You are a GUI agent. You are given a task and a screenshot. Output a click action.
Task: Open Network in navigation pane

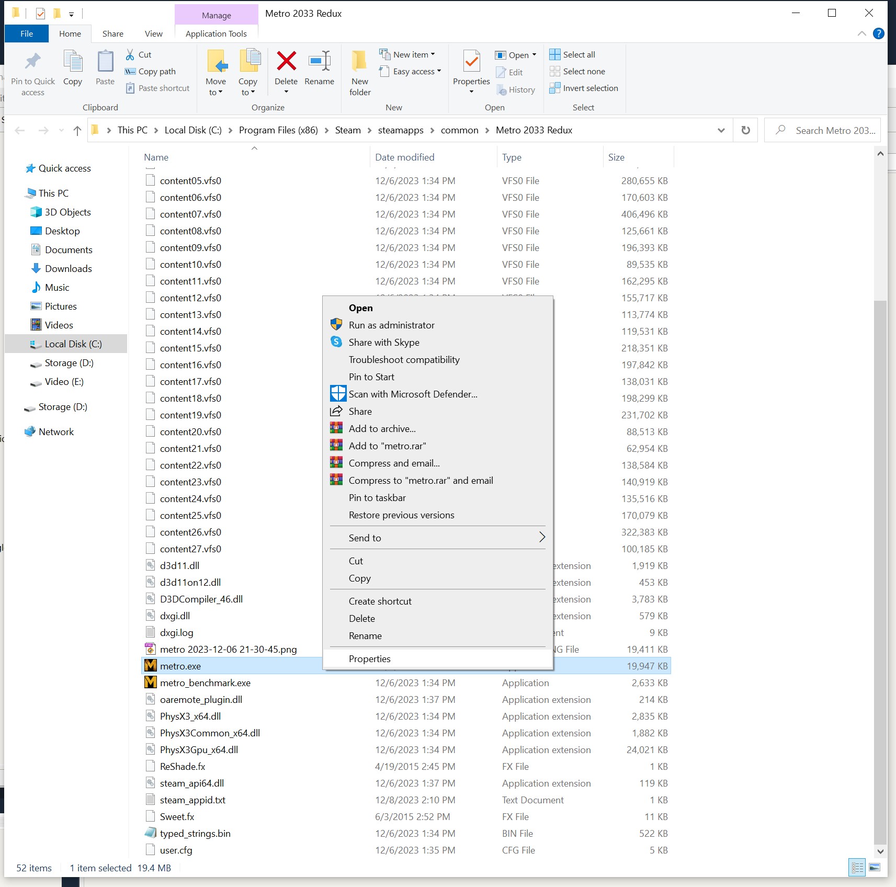(49, 431)
